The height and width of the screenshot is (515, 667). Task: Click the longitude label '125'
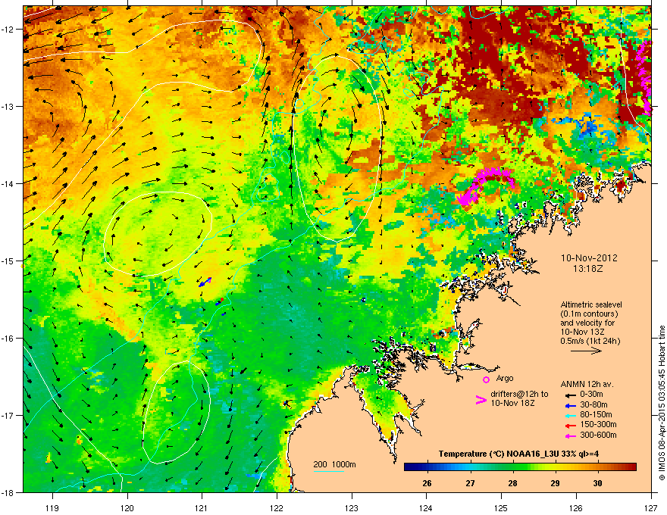[x=501, y=507]
